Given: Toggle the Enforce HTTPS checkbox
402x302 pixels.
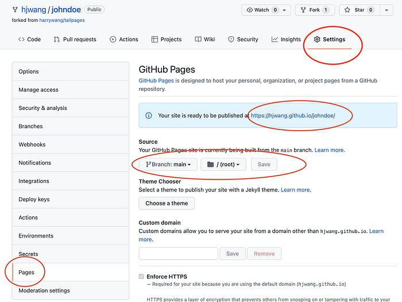Looking at the screenshot, I should pyautogui.click(x=141, y=276).
